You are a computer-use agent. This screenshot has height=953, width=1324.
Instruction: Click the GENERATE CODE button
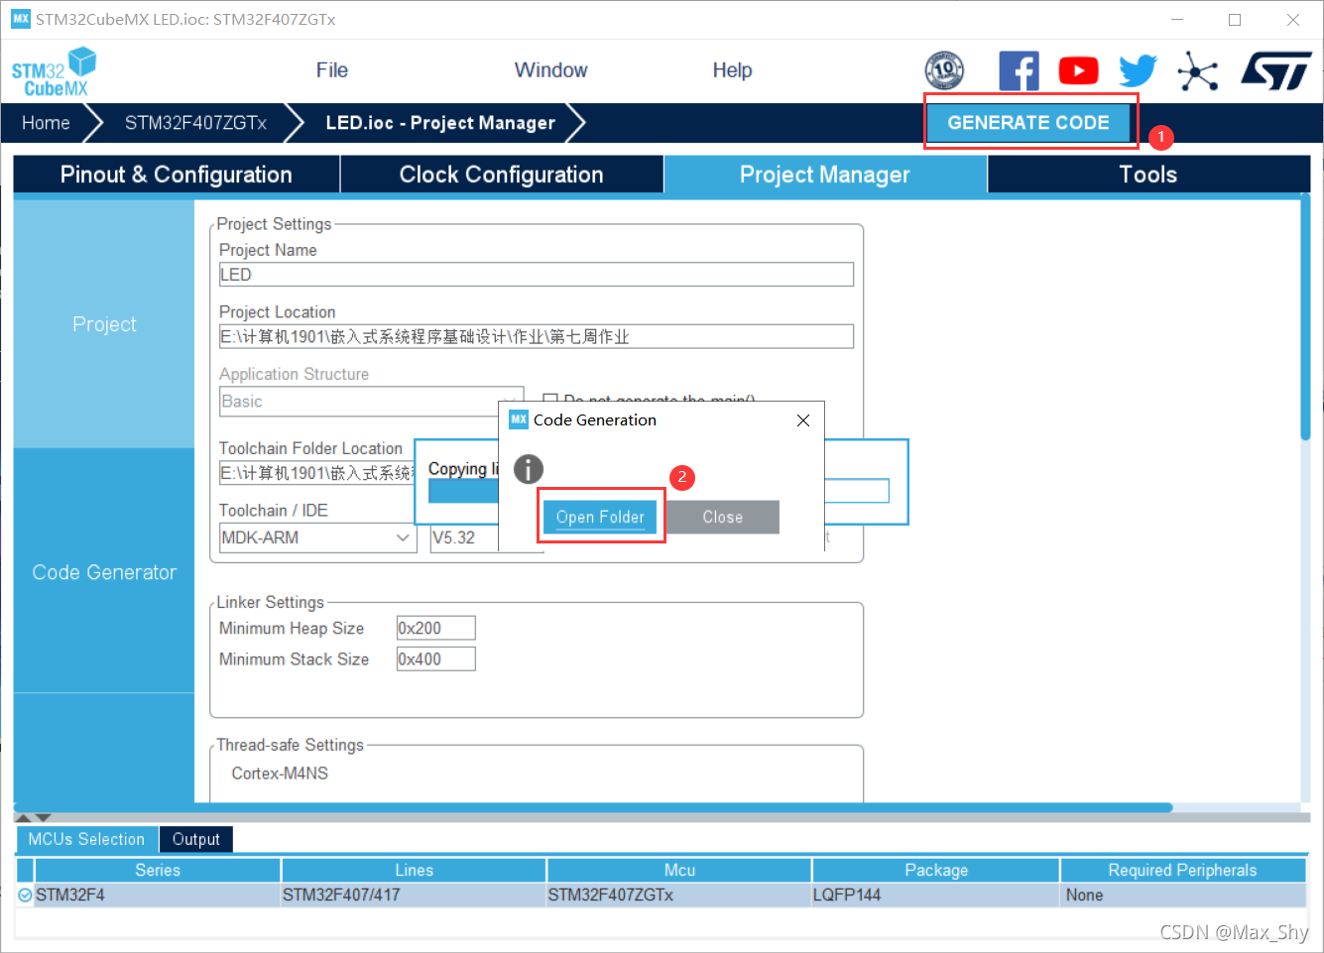click(x=1028, y=123)
